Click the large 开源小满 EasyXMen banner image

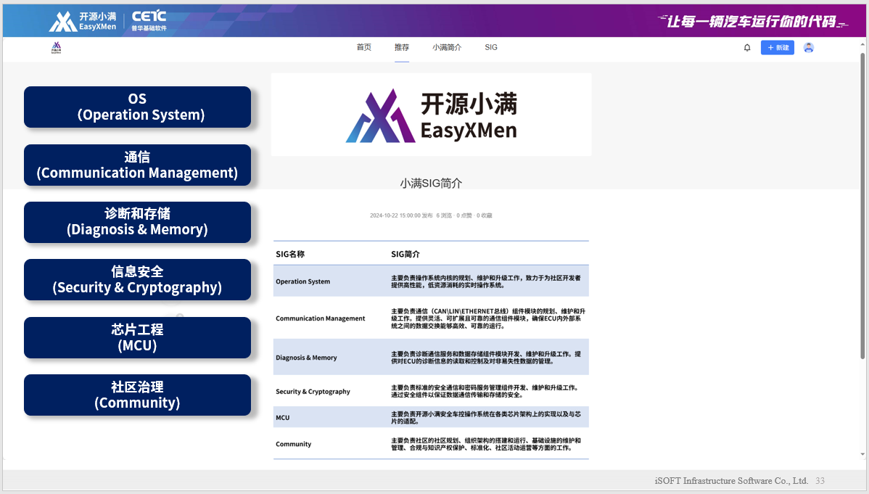(x=431, y=115)
